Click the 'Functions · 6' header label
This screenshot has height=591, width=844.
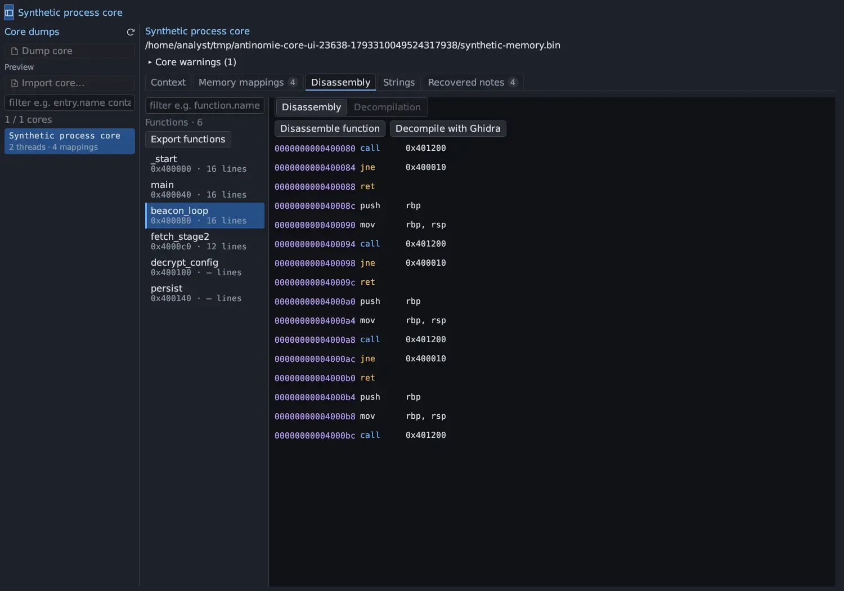pyautogui.click(x=174, y=123)
